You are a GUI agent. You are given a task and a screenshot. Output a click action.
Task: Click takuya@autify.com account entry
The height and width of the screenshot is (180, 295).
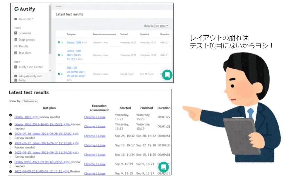[x=30, y=76]
